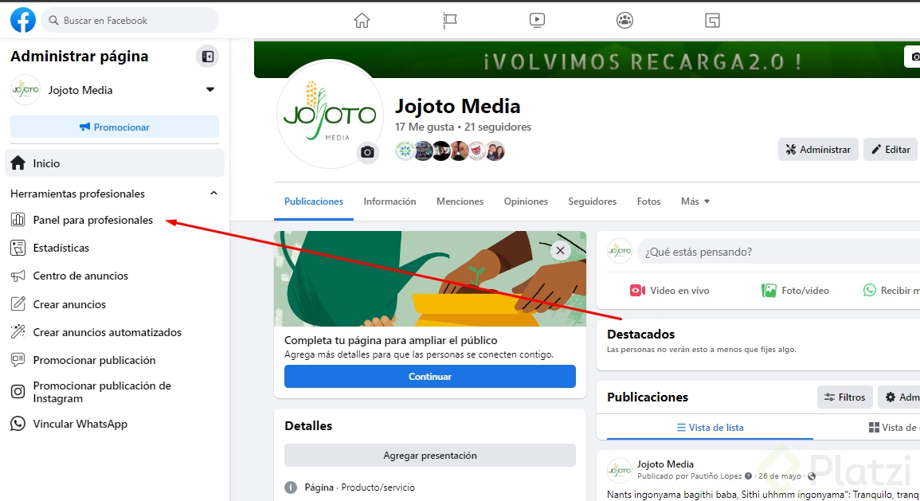Viewport: 920px width, 501px height.
Task: Click the blue Continuar button
Action: [430, 377]
